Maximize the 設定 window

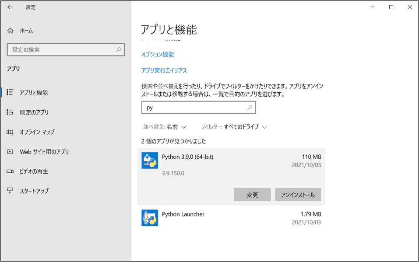coord(391,7)
